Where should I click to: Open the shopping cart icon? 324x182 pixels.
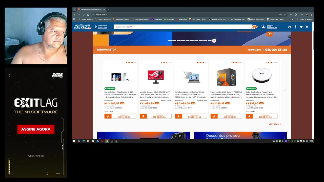pyautogui.click(x=307, y=27)
